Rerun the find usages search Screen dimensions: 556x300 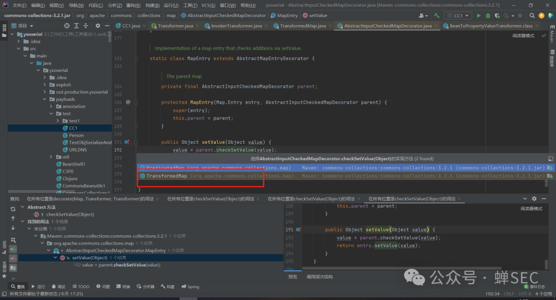click(x=13, y=209)
